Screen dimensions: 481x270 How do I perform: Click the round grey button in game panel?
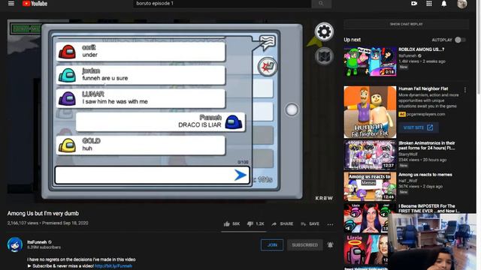coord(292,109)
